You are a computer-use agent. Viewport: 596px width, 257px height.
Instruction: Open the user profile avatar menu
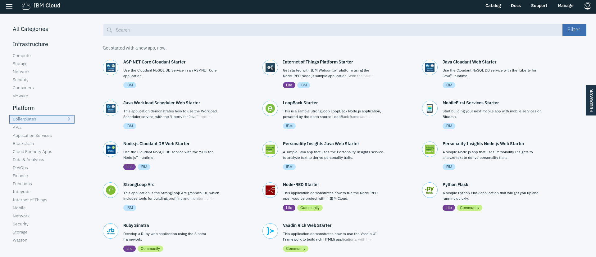tap(587, 6)
